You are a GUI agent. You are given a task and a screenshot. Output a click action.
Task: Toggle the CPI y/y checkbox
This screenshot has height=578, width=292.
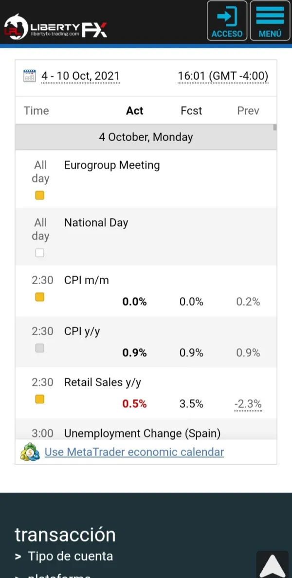40,348
